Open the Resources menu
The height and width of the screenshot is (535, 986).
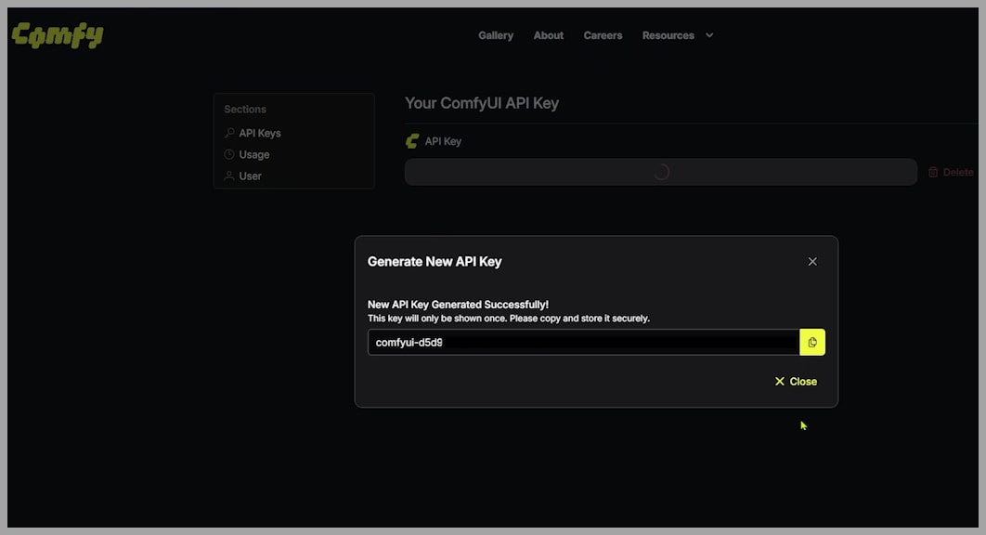668,35
